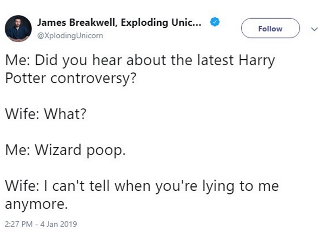Click the first line starting "Me: Did you hear"
This screenshot has width=318, height=233.
point(139,60)
